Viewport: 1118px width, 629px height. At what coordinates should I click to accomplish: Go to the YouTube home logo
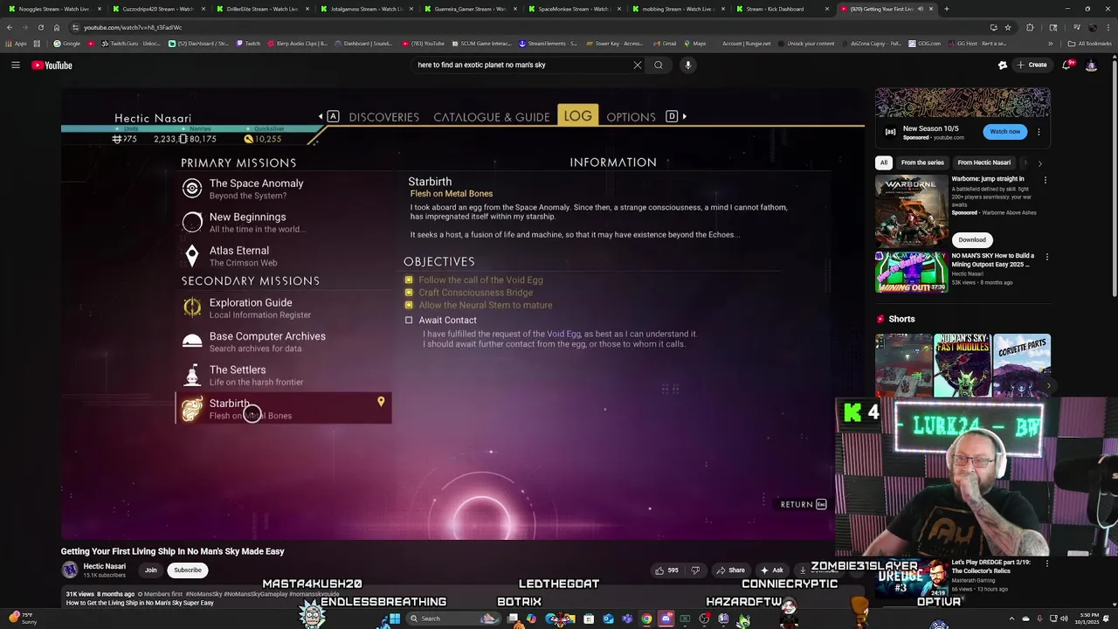pyautogui.click(x=52, y=65)
